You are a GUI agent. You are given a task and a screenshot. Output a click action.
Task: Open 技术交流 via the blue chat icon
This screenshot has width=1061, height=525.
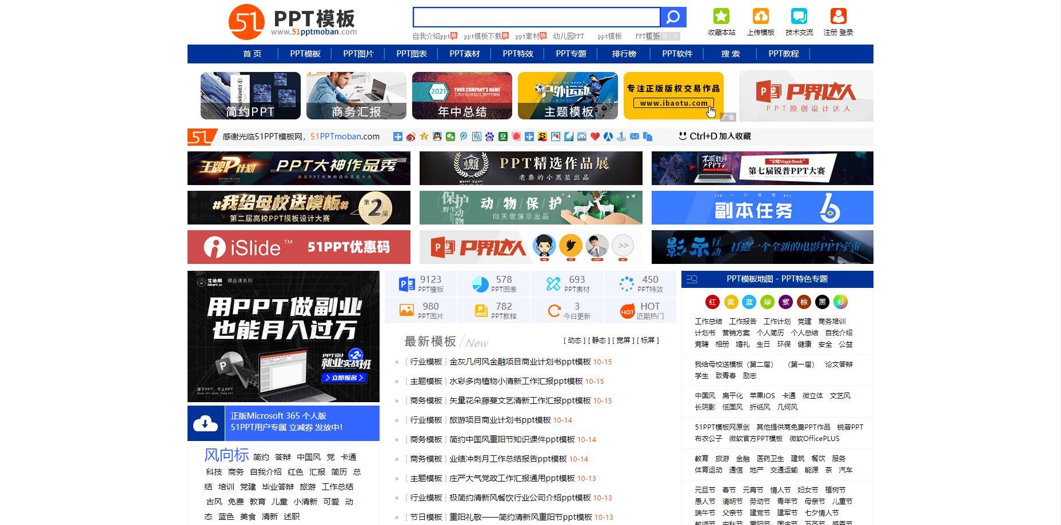coord(798,16)
